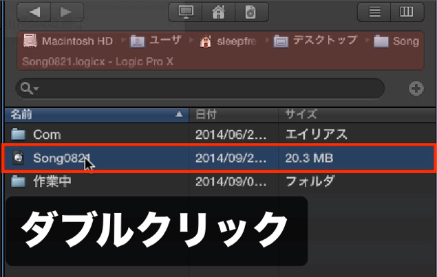This screenshot has height=277, width=437.
Task: Click the フォルダ size cell
Action: pyautogui.click(x=310, y=181)
